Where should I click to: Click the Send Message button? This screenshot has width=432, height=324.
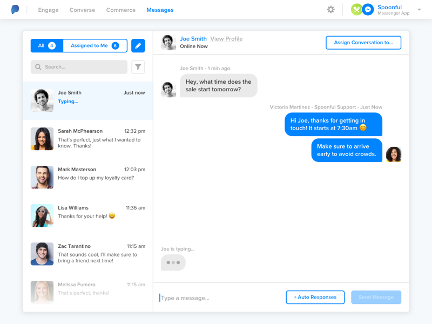point(376,298)
